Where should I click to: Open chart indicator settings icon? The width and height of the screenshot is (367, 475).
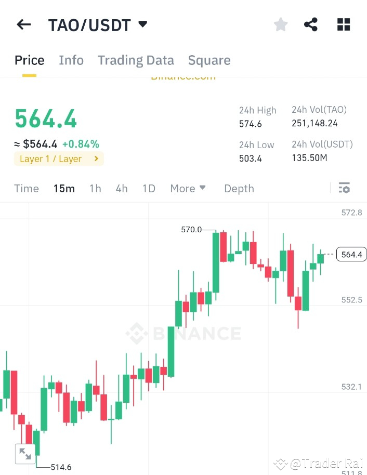click(x=344, y=188)
